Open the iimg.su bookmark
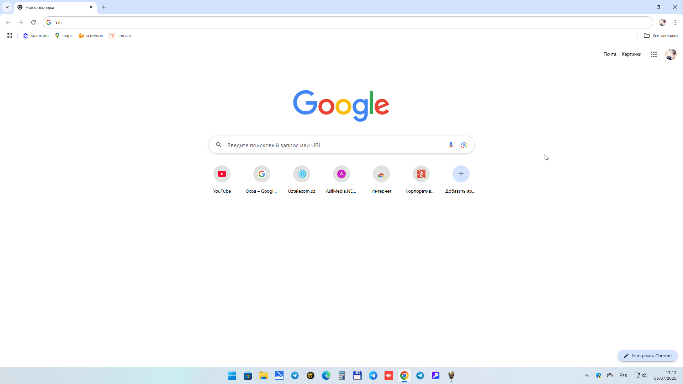The width and height of the screenshot is (683, 384). click(x=120, y=36)
